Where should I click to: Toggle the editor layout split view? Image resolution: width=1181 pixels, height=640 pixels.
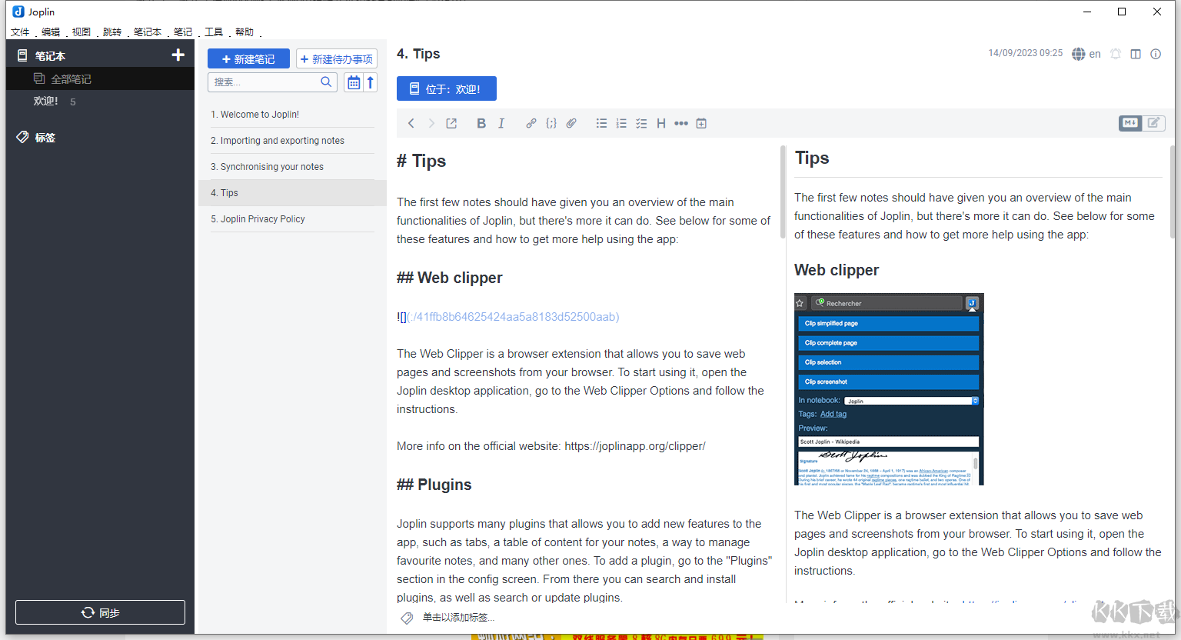[x=1136, y=54]
